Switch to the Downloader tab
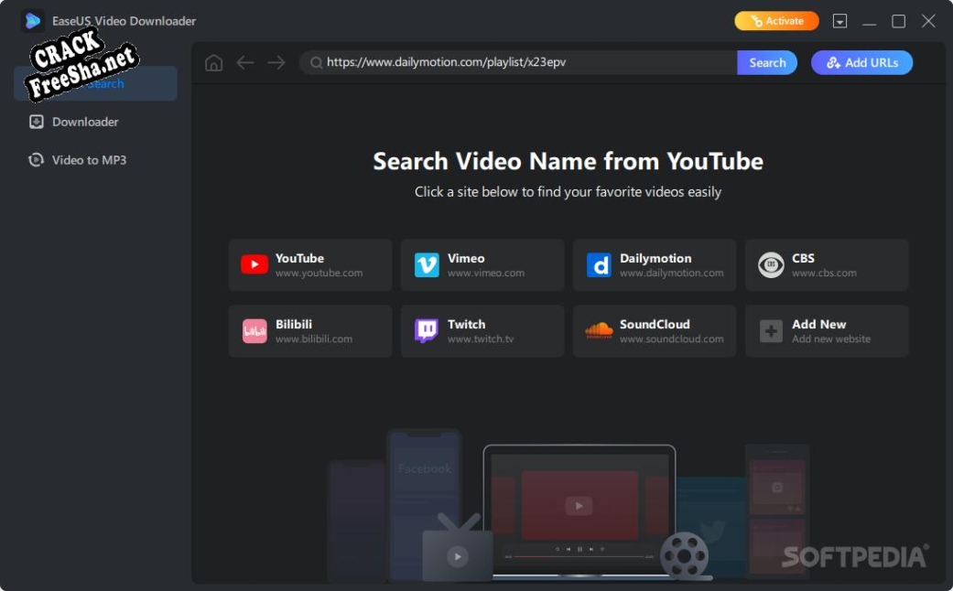This screenshot has height=591, width=953. (x=85, y=122)
